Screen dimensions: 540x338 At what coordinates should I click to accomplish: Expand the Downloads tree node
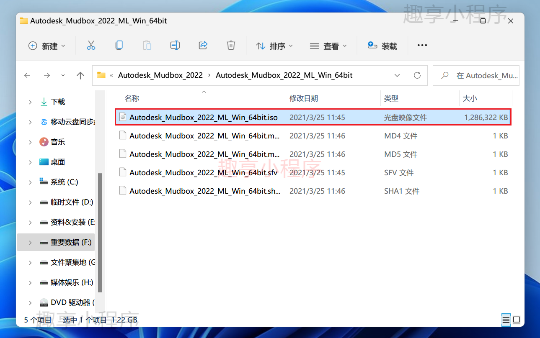point(30,102)
